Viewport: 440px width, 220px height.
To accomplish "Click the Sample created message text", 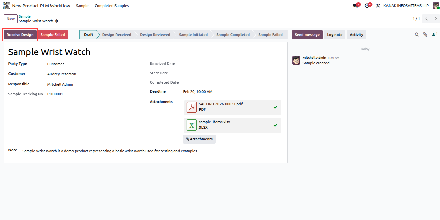I will [x=316, y=63].
